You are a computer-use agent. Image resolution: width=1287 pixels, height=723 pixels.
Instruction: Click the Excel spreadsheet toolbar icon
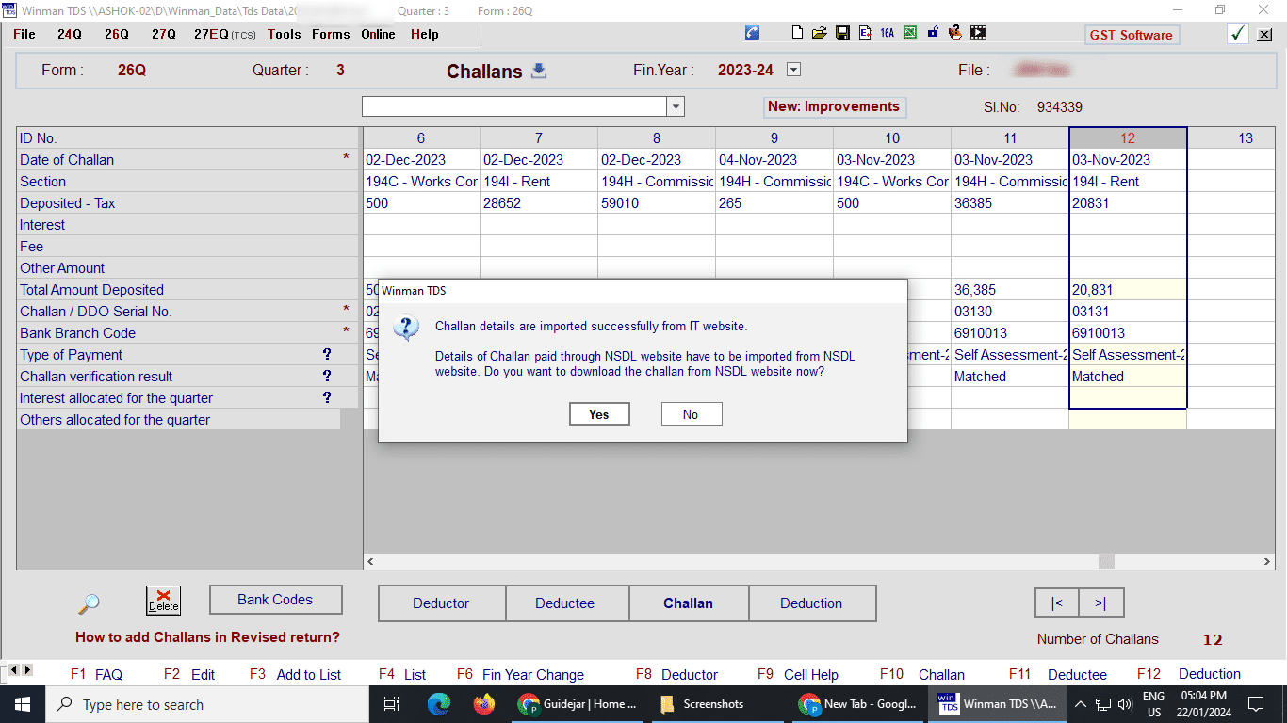tap(910, 33)
